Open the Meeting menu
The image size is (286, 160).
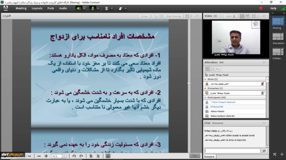coord(21,8)
